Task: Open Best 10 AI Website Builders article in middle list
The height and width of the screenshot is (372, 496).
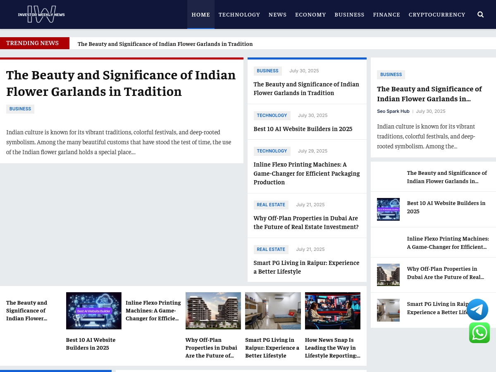Action: click(x=303, y=129)
